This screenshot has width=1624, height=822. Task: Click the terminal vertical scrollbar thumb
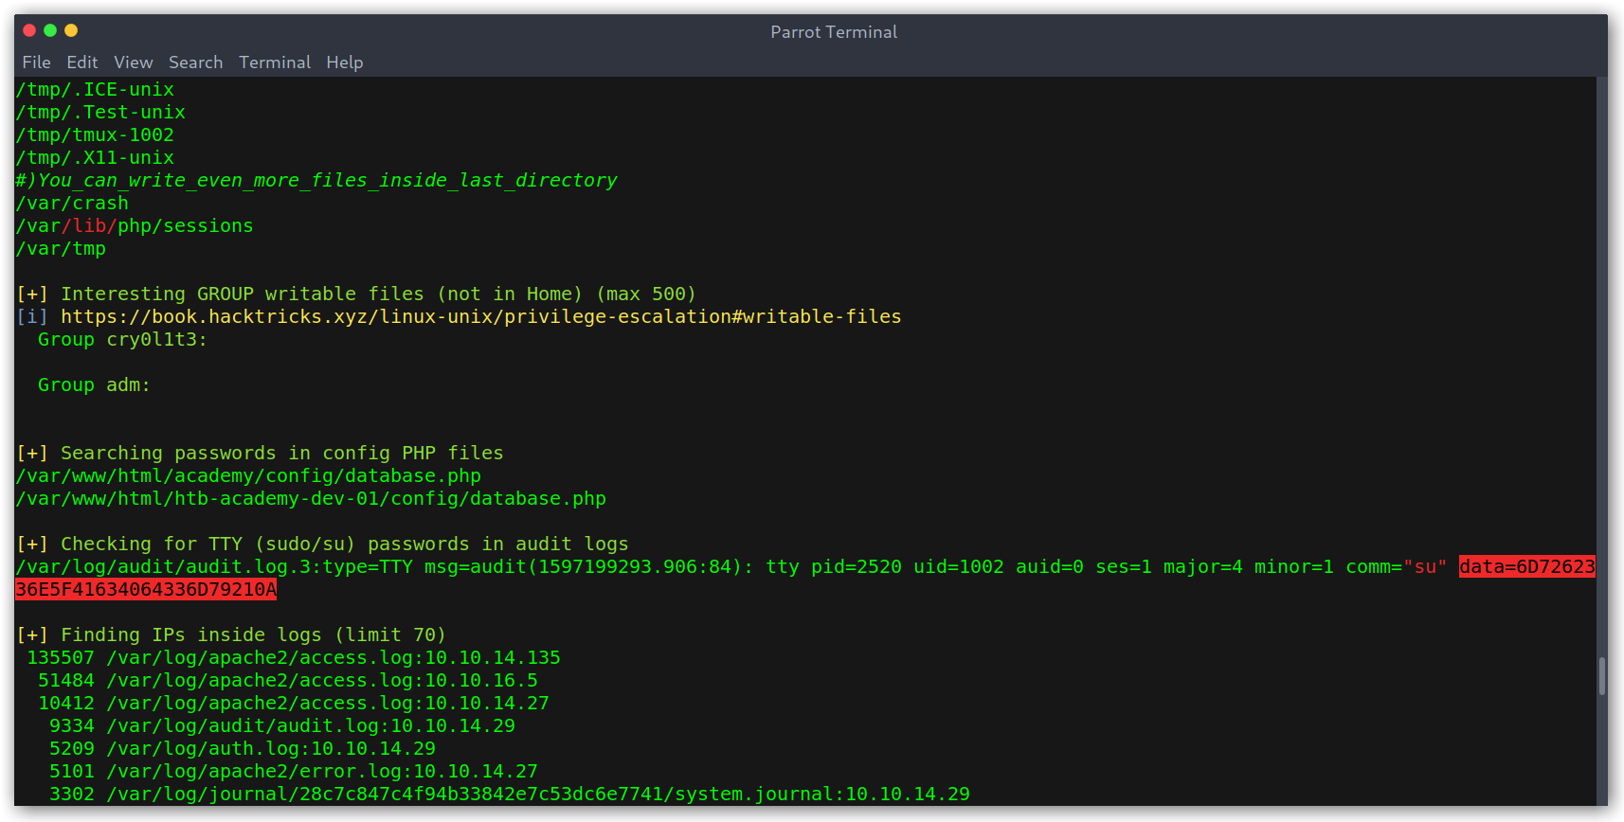pos(1601,676)
